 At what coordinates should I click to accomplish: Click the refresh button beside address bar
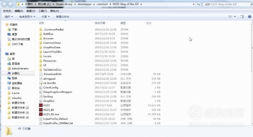pyautogui.click(x=199, y=4)
